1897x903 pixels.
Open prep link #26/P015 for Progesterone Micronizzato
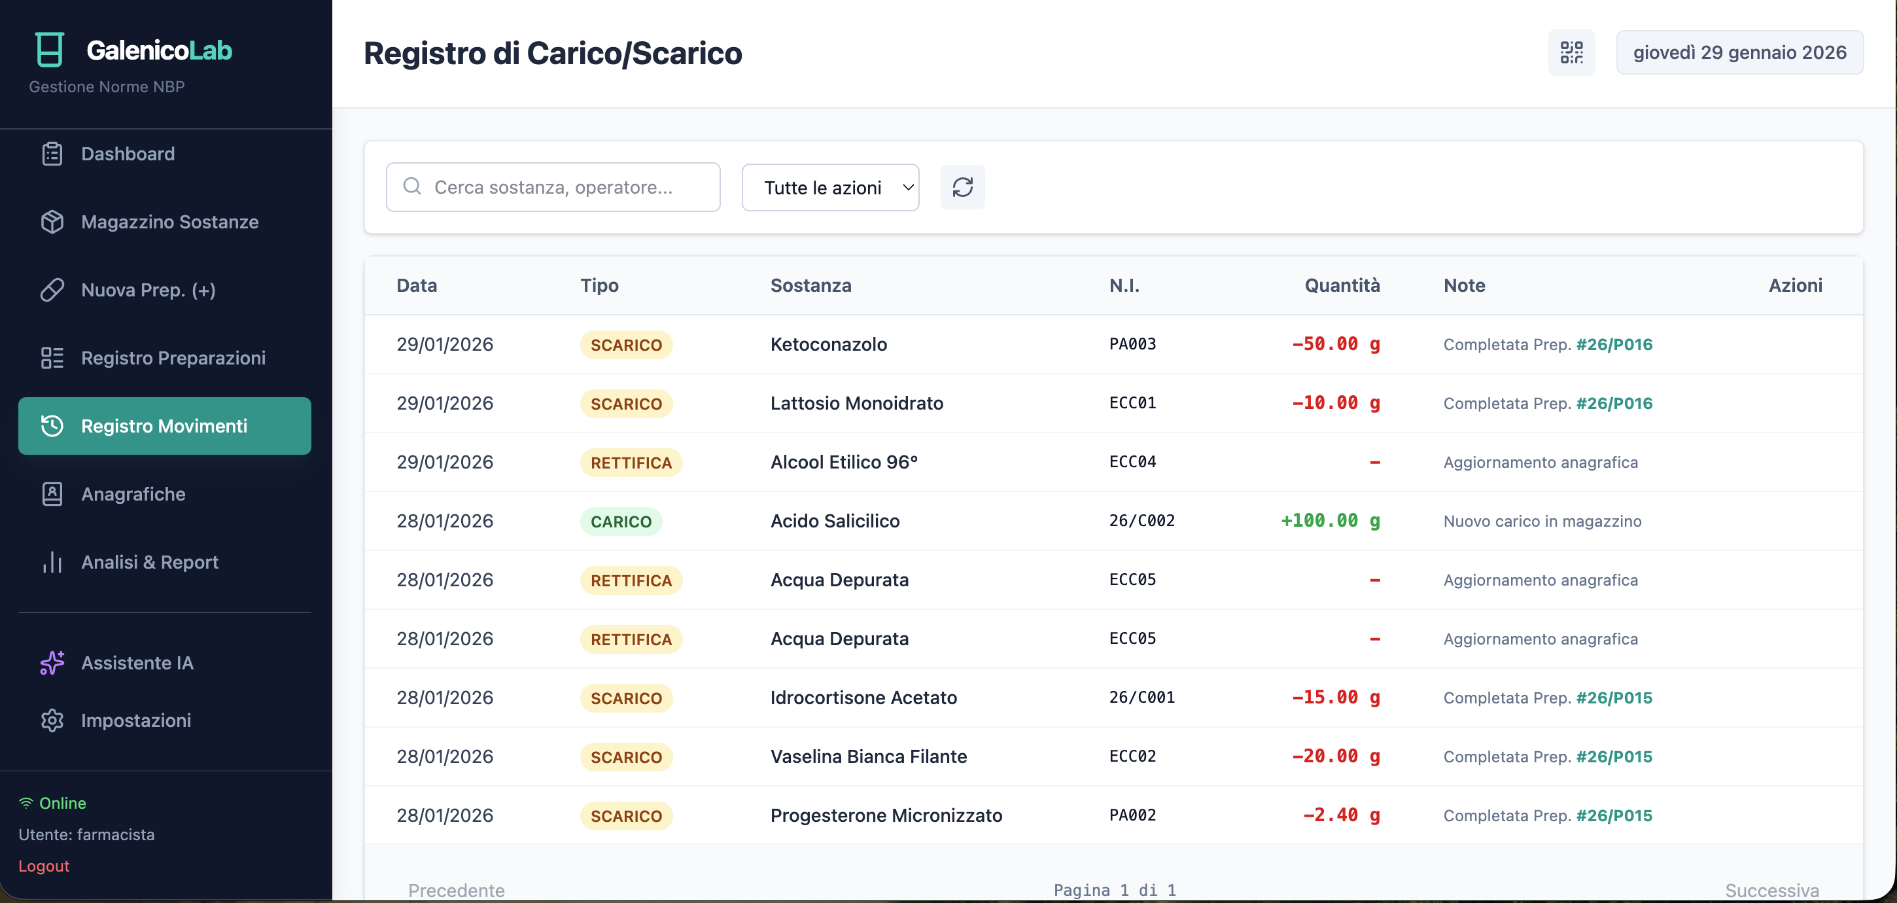tap(1614, 815)
